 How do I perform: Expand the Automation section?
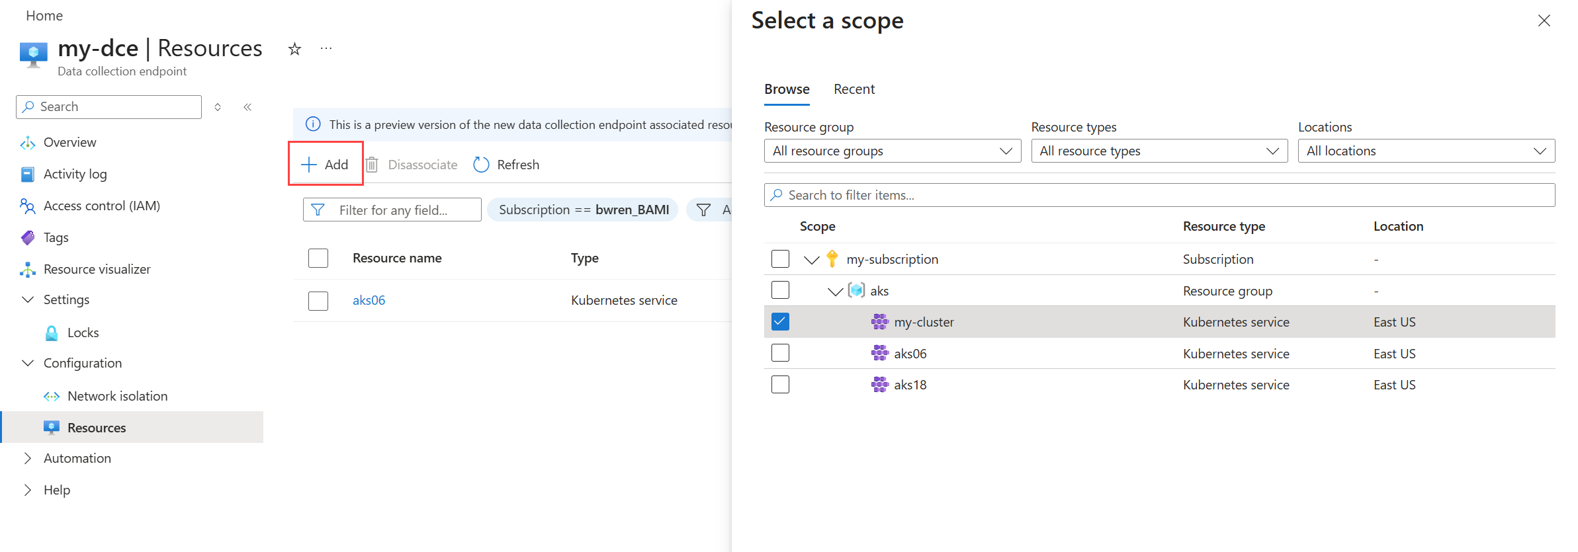[77, 458]
